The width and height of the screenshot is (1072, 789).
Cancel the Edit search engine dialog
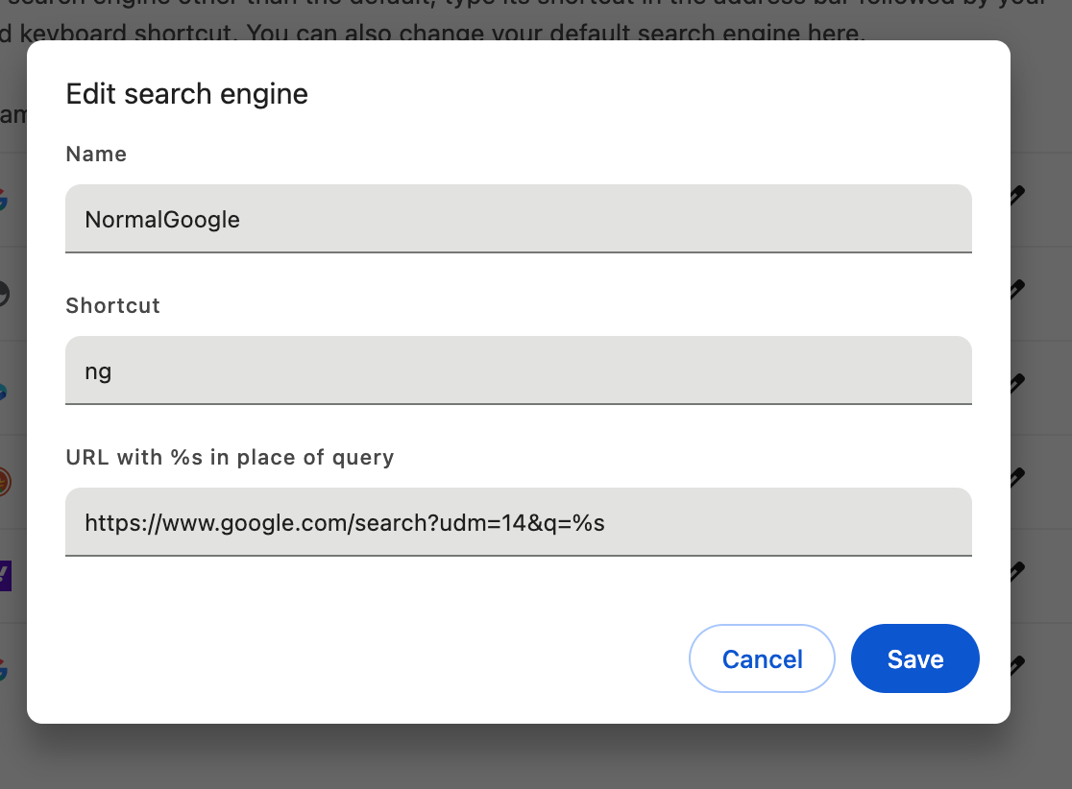[762, 658]
